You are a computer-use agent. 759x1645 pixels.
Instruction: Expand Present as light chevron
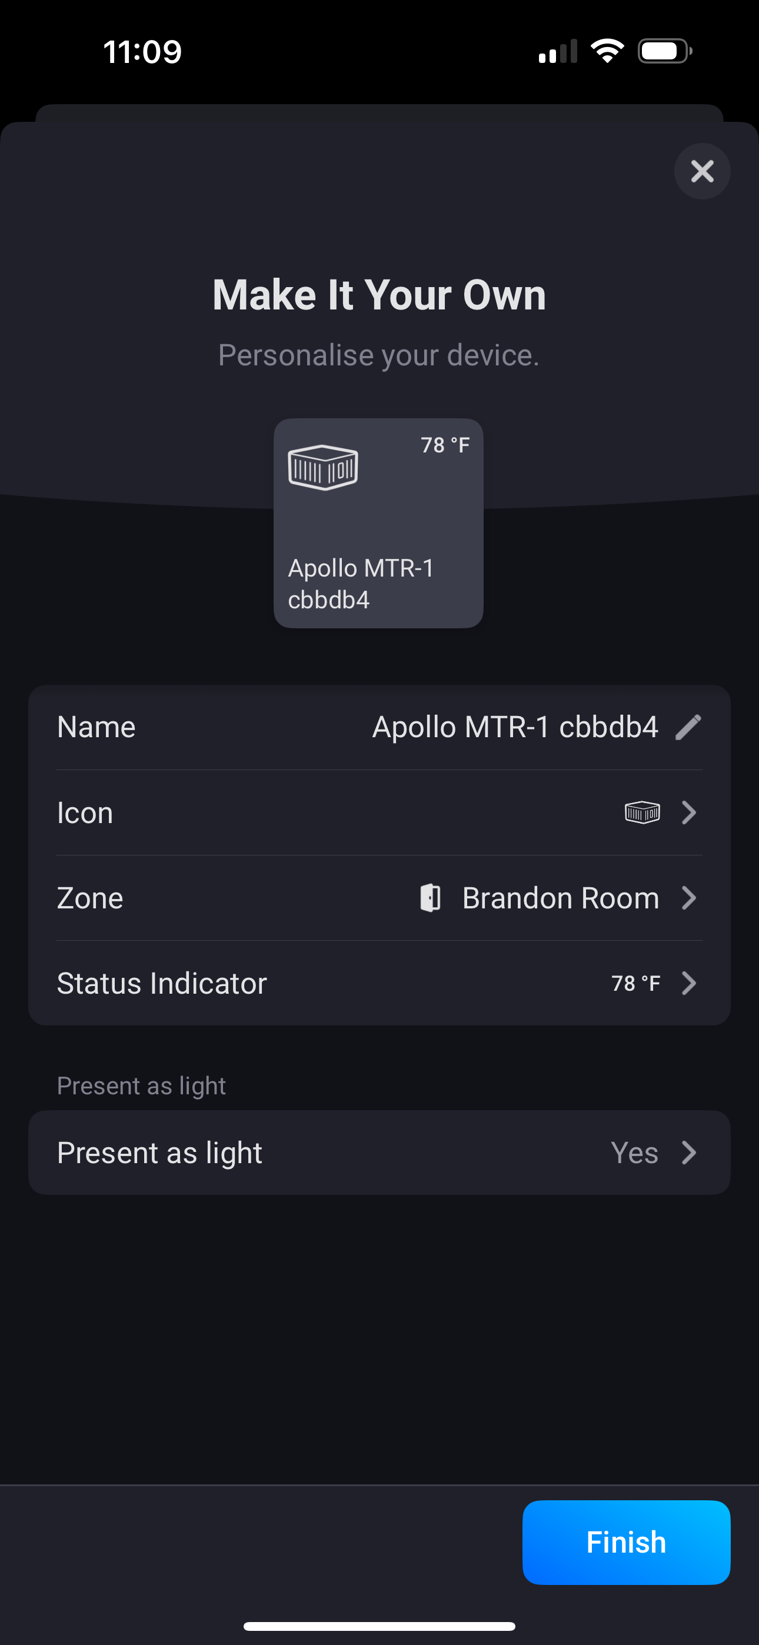click(x=689, y=1153)
